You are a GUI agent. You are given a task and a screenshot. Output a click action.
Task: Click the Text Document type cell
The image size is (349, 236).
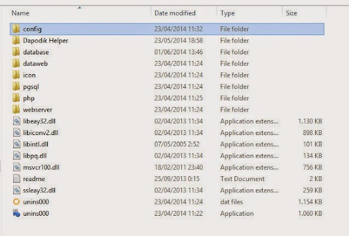coord(242,179)
